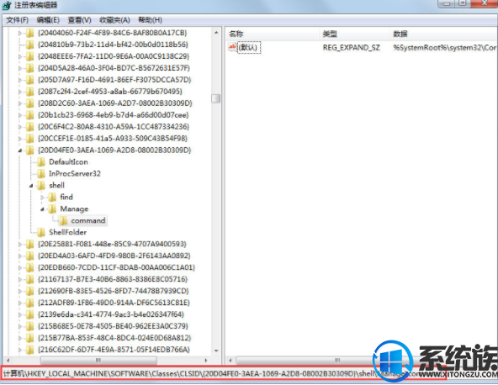Select the InProcServer32 folder icon
This screenshot has height=385, width=498.
[x=41, y=174]
